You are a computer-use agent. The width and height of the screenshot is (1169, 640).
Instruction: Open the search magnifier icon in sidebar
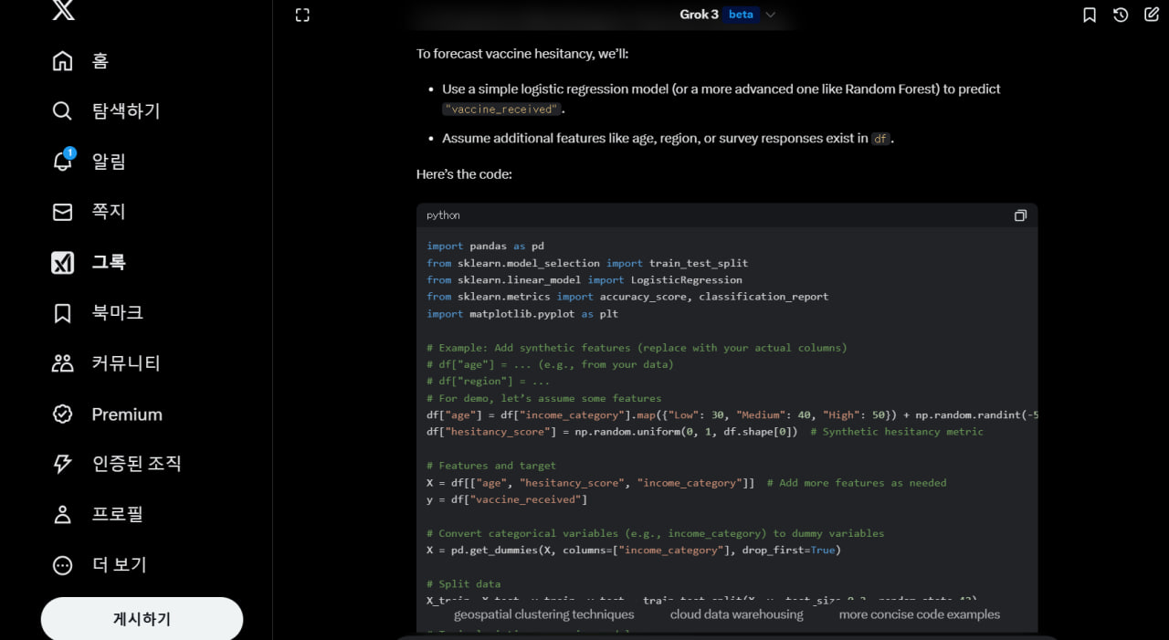(x=62, y=111)
